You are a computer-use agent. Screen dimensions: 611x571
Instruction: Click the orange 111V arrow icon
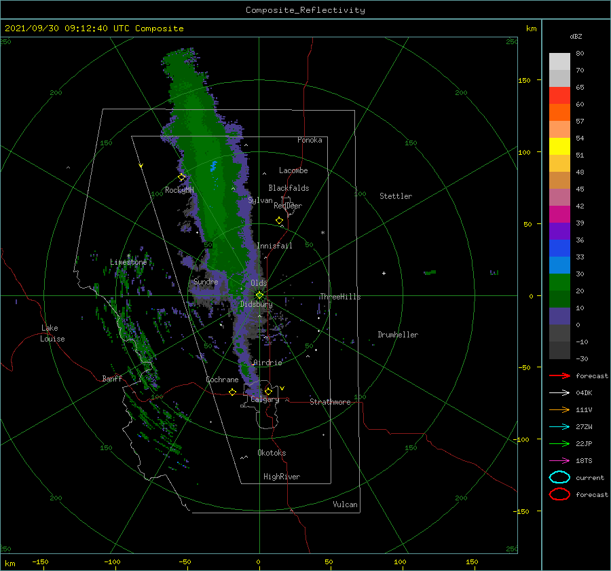coord(559,409)
